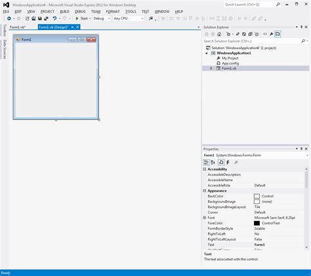
Task: Save the current file with the Save icon
Action: pyautogui.click(x=40, y=18)
